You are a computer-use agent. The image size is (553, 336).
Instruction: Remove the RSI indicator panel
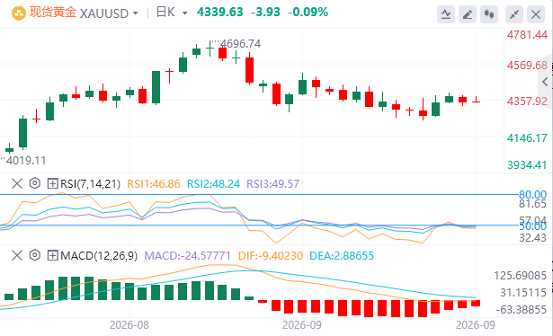tap(17, 183)
